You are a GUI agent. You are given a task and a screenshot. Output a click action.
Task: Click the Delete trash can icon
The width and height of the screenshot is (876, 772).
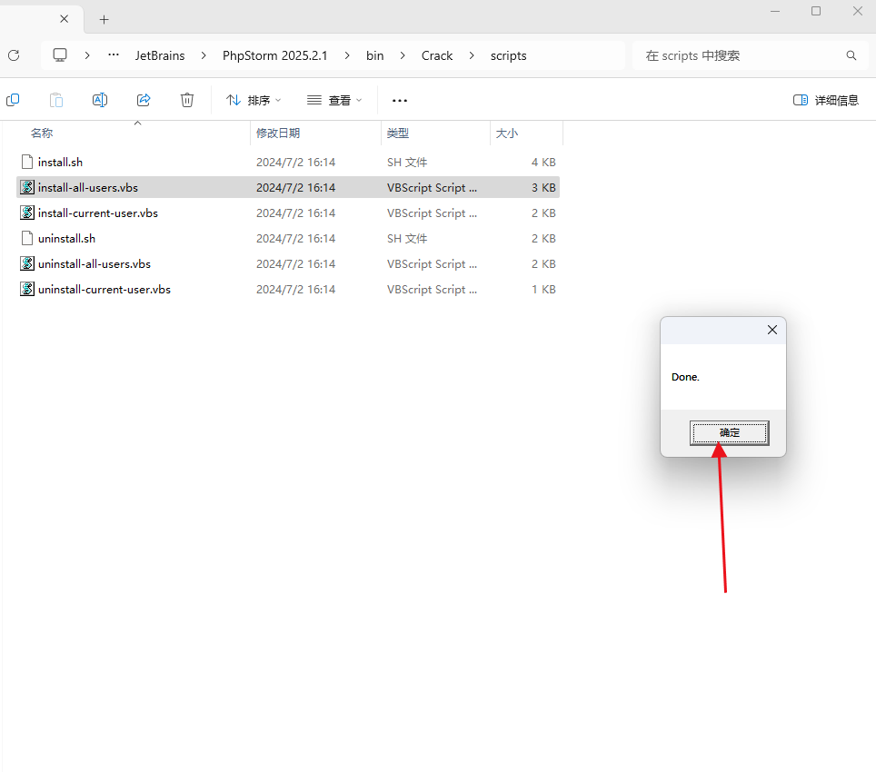187,100
